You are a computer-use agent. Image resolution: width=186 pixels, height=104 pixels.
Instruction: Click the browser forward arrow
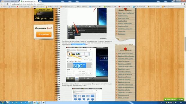tap(5, 4)
